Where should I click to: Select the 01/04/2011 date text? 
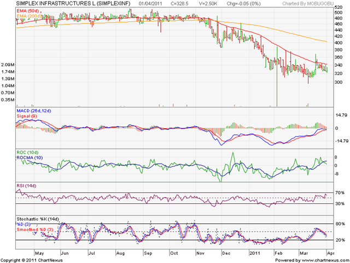(150, 4)
